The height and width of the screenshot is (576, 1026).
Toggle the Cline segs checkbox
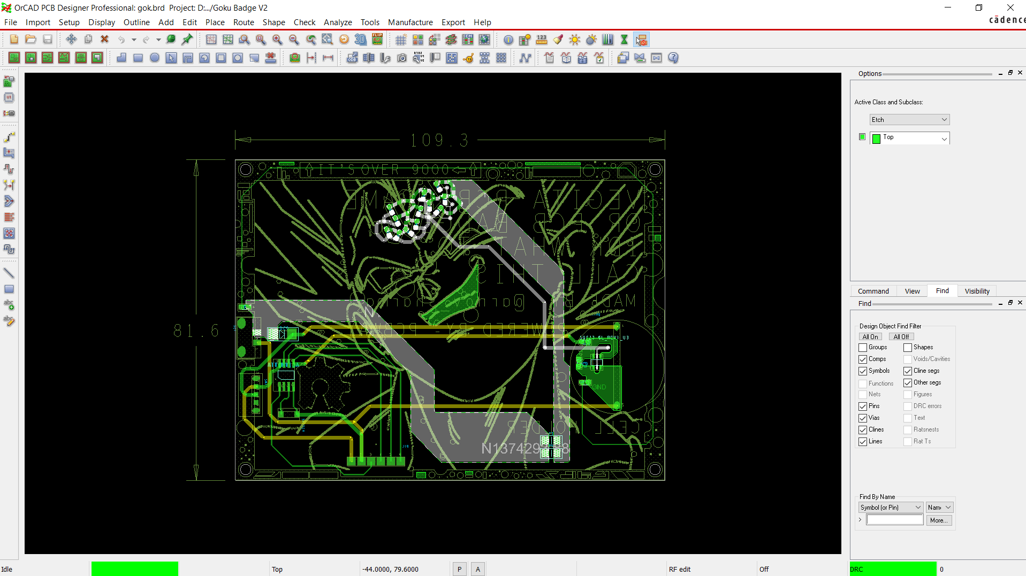point(908,371)
